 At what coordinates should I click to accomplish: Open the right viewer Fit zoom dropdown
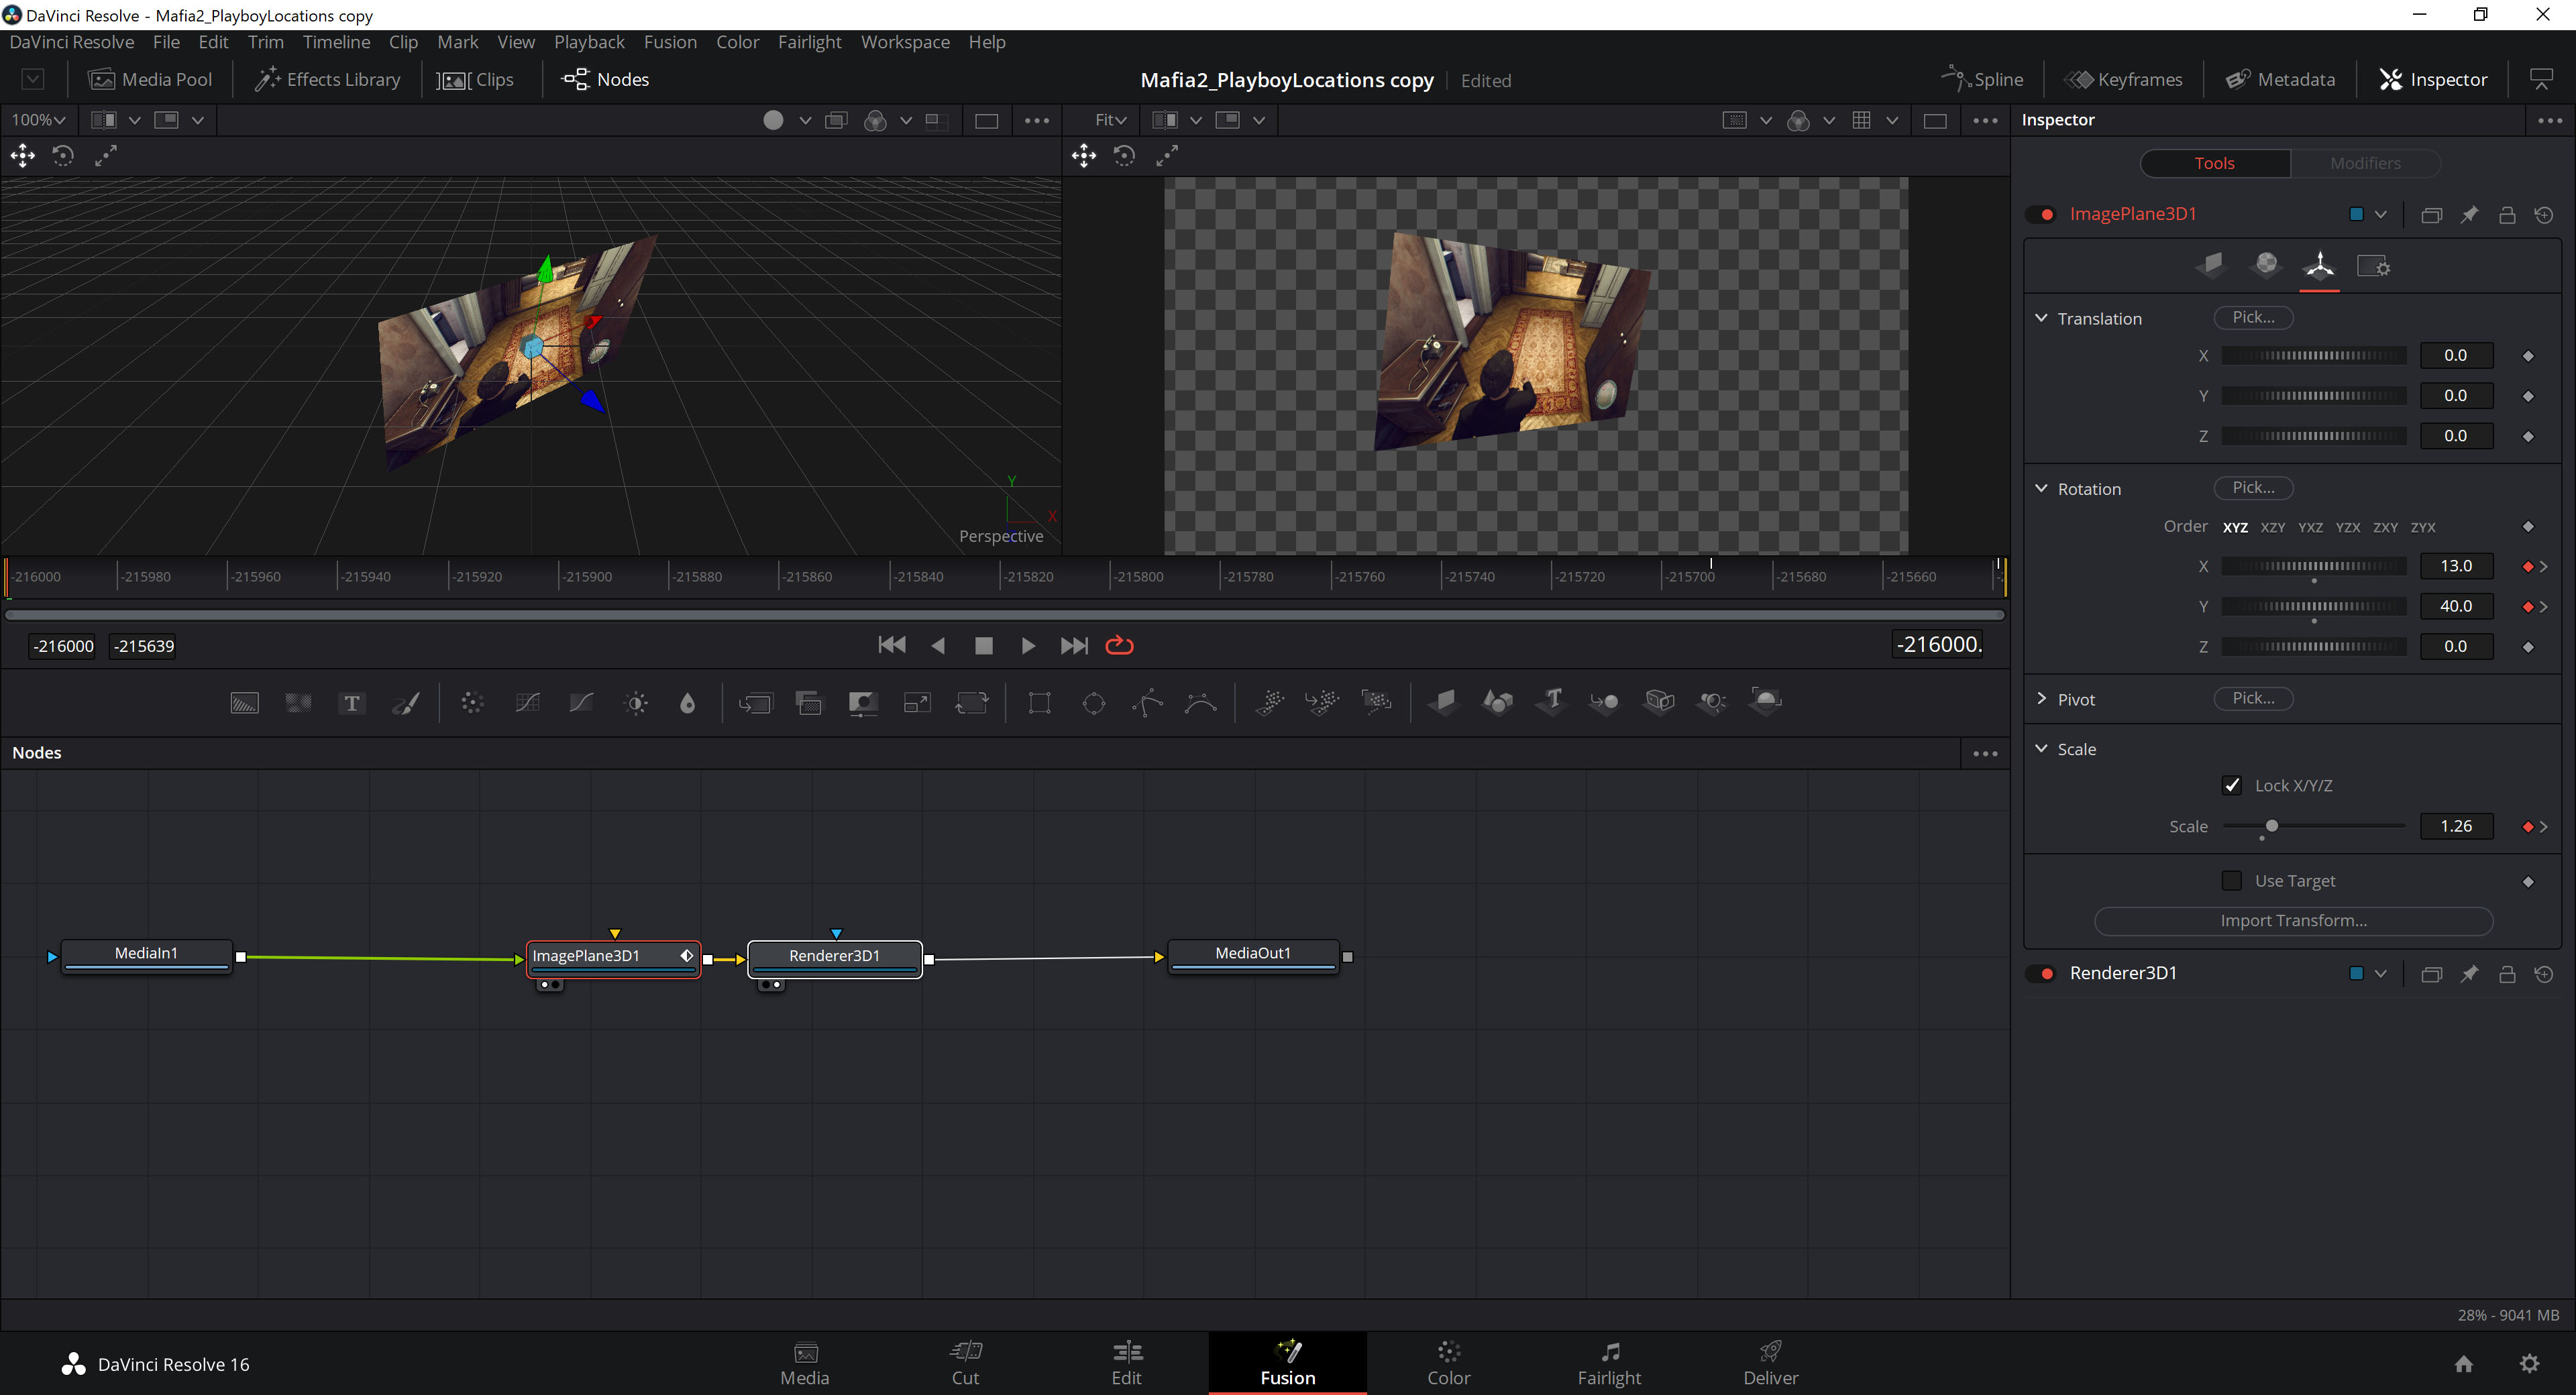(x=1111, y=120)
